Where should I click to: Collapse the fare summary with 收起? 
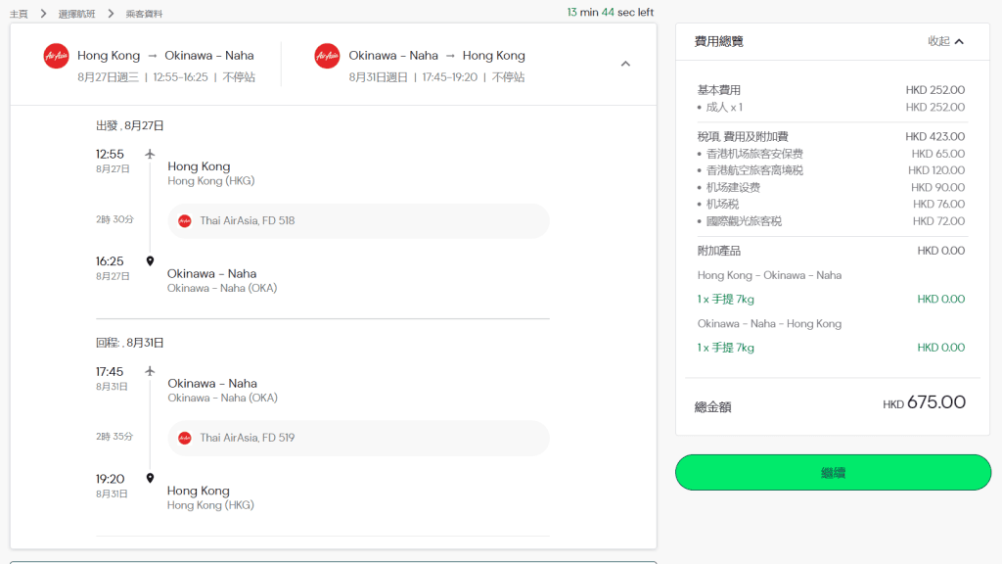click(938, 41)
